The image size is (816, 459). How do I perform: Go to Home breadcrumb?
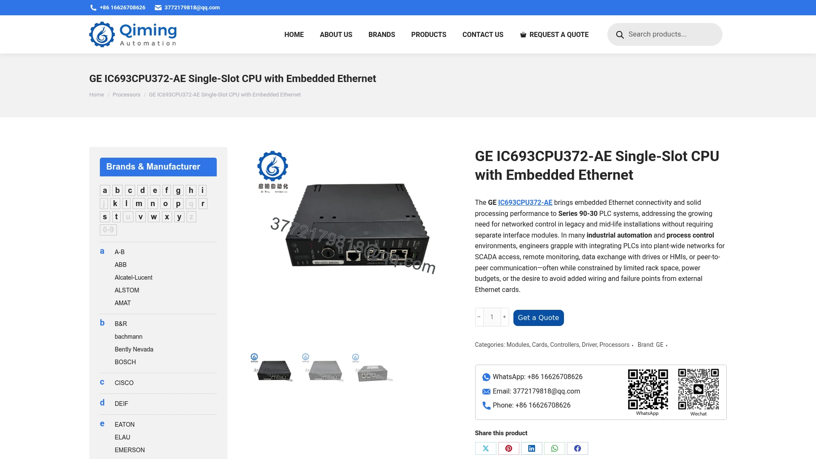click(x=96, y=95)
